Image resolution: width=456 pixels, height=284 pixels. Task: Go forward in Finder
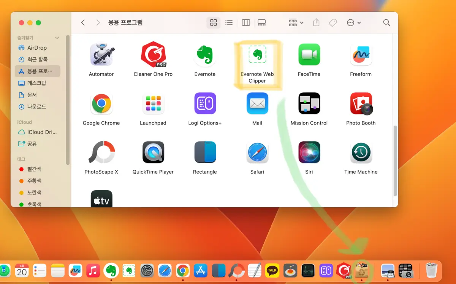(x=98, y=22)
